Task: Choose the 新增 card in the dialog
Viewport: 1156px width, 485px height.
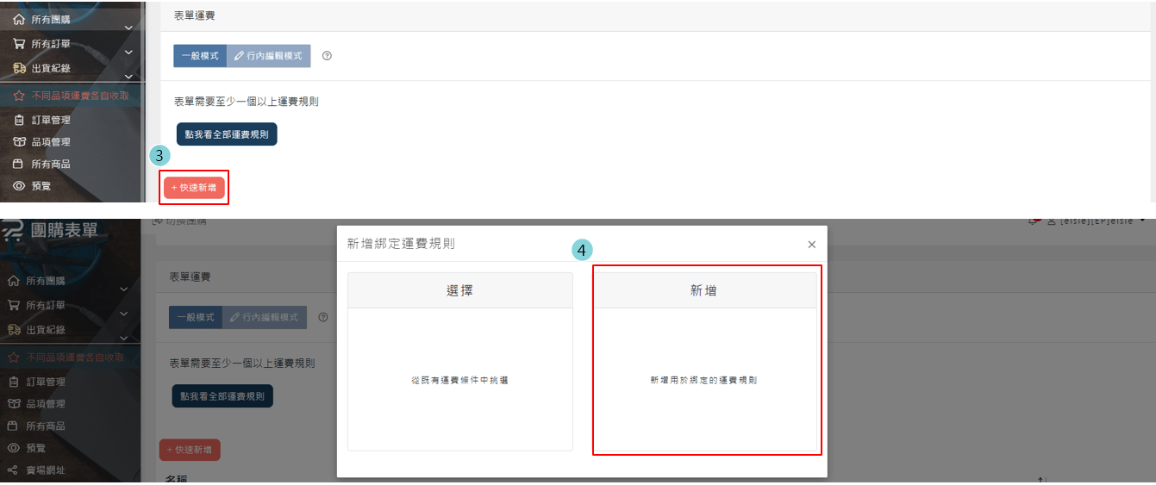Action: point(706,360)
